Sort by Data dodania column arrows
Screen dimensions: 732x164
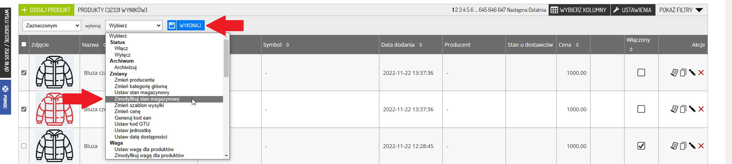tap(421, 45)
